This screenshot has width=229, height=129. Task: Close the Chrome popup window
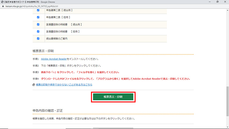click(225, 2)
